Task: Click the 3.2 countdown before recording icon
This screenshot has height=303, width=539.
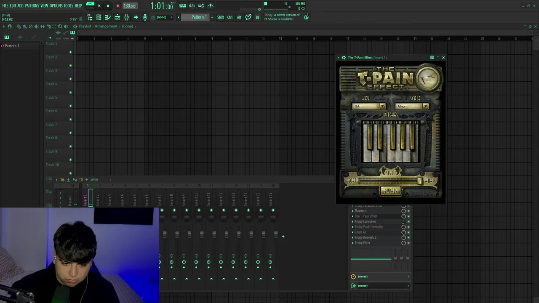Action: tap(192, 5)
